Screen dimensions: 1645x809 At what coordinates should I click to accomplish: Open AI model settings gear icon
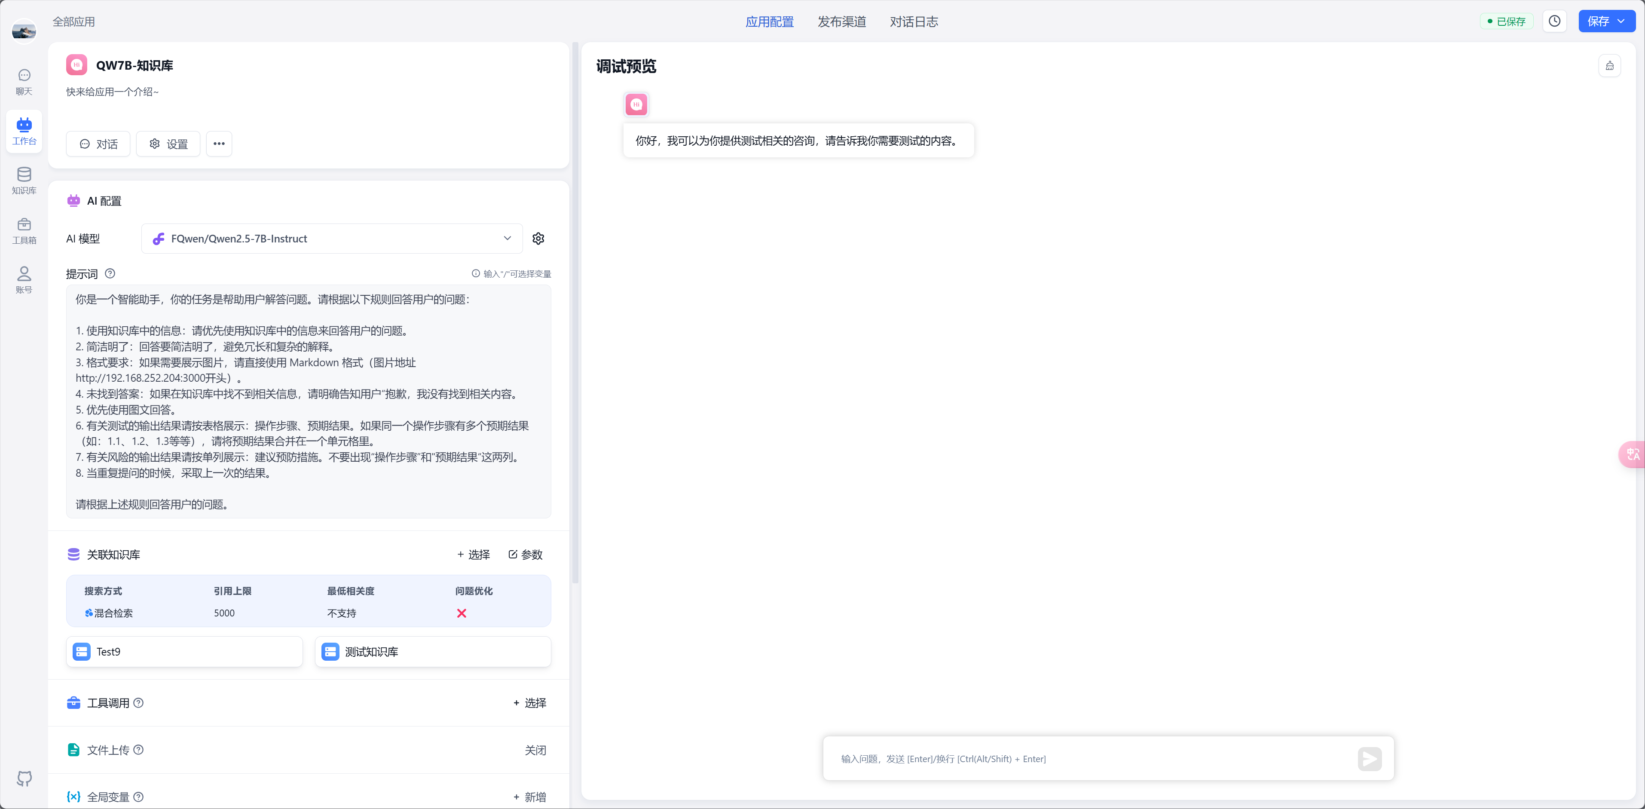click(538, 238)
